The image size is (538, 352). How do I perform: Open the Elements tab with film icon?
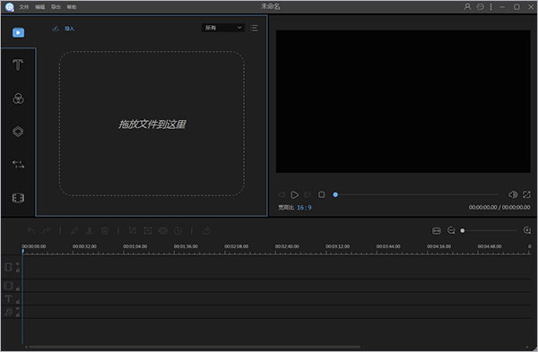click(x=18, y=198)
